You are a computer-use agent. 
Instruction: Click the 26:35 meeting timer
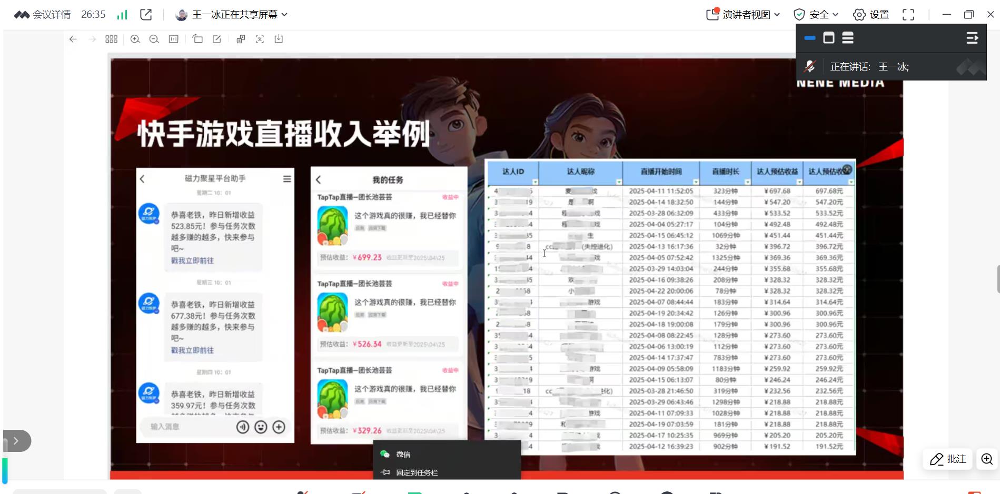[x=93, y=15]
